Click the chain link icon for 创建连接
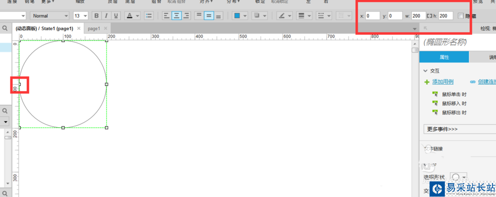This screenshot has height=197, width=496. pos(473,82)
